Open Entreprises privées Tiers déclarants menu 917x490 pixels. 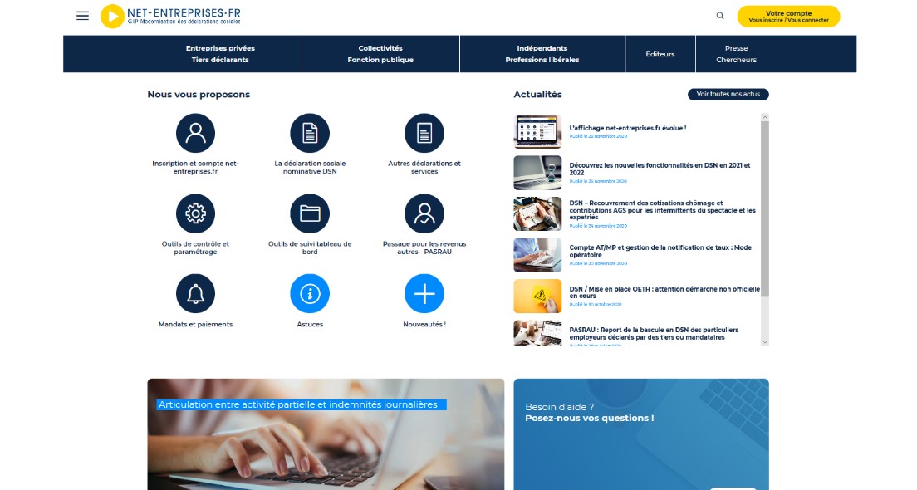tap(220, 54)
